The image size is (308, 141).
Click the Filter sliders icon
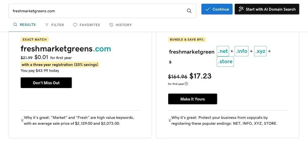click(47, 25)
